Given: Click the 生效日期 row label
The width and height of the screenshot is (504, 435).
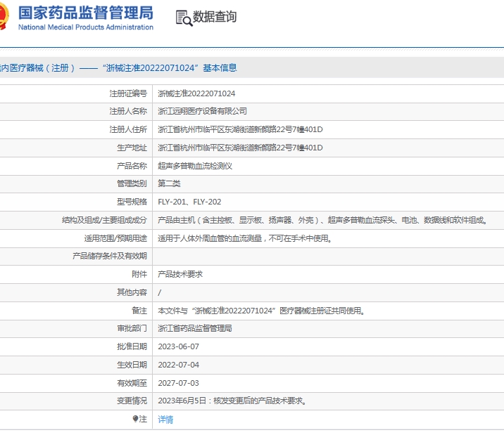Looking at the screenshot, I should click(x=132, y=365).
